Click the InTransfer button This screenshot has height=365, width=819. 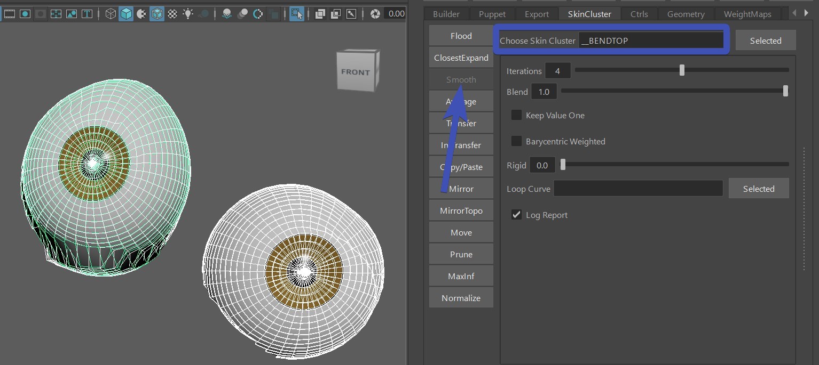coord(461,145)
